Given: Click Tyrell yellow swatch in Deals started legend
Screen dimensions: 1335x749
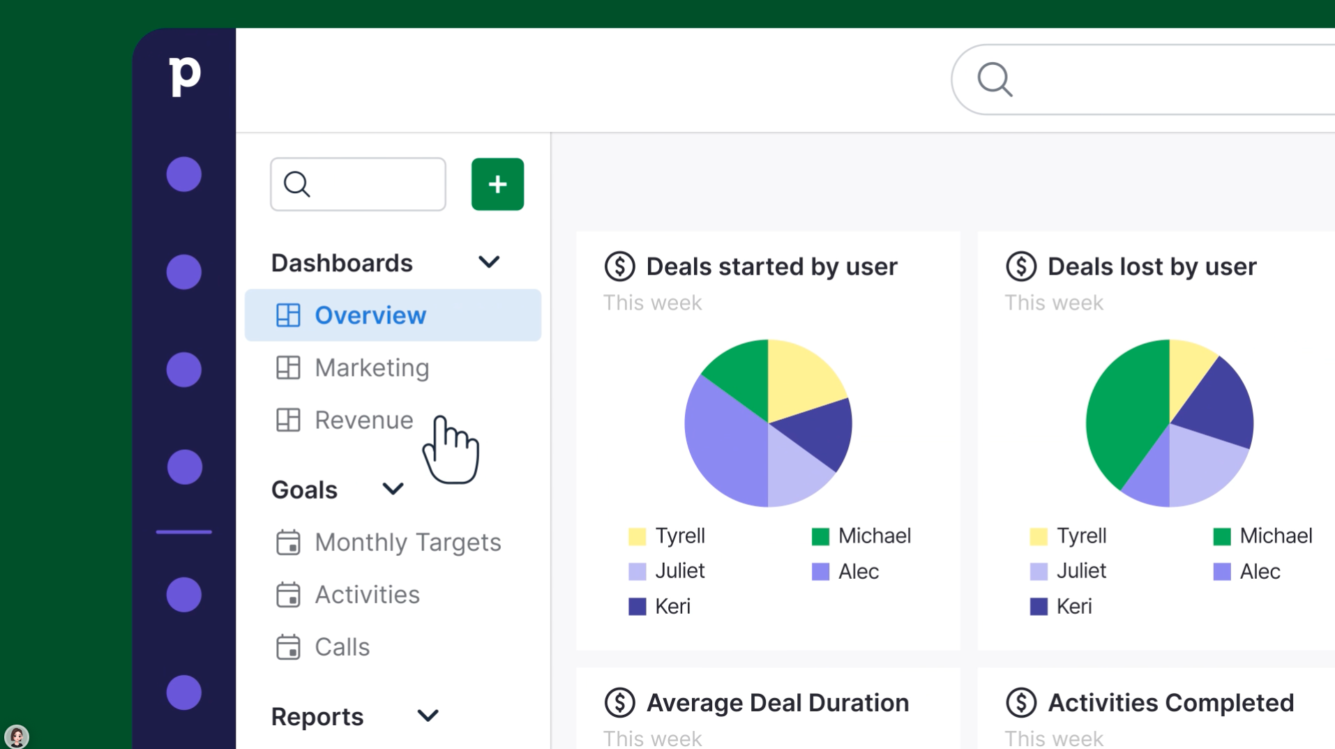Looking at the screenshot, I should coord(637,536).
